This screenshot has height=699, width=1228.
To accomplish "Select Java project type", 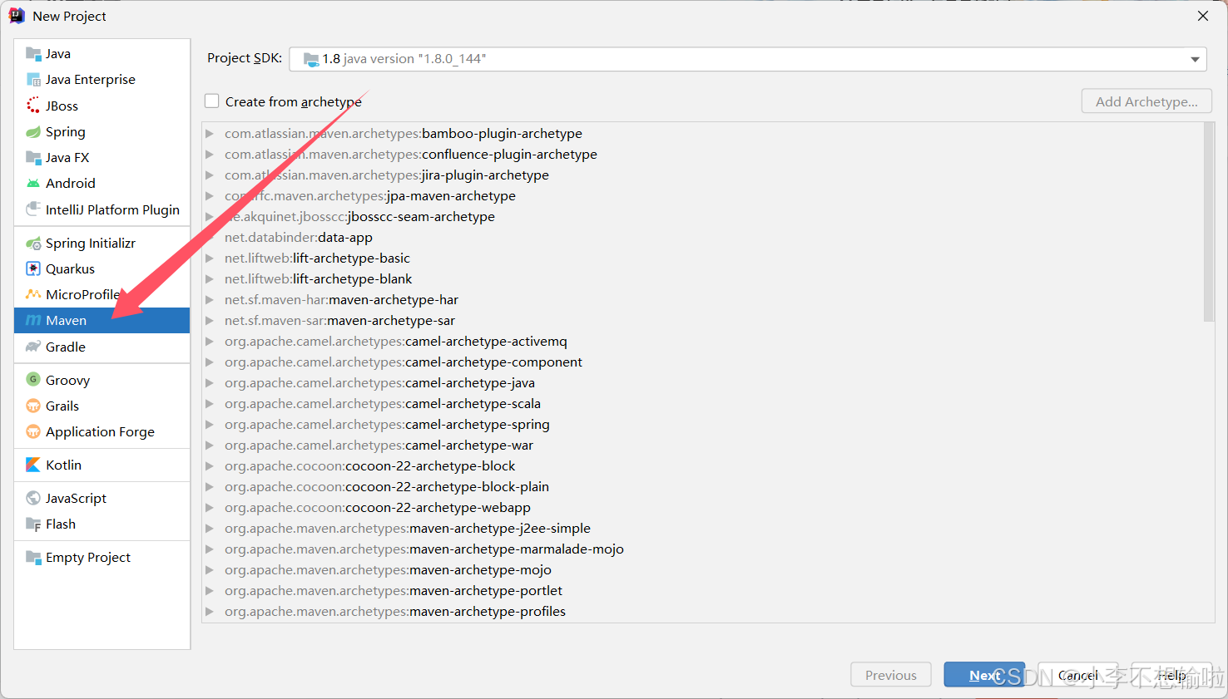I will pos(102,54).
